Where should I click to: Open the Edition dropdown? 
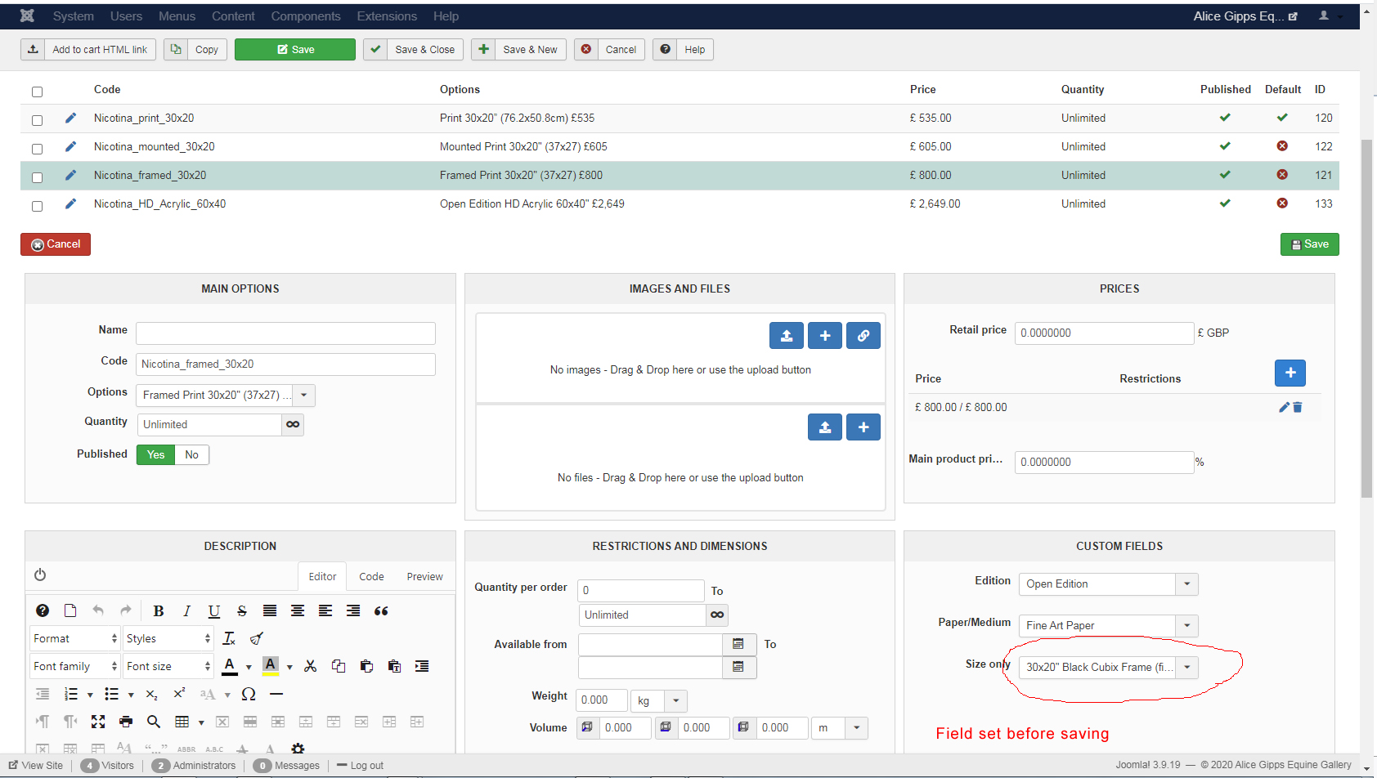coord(1108,584)
